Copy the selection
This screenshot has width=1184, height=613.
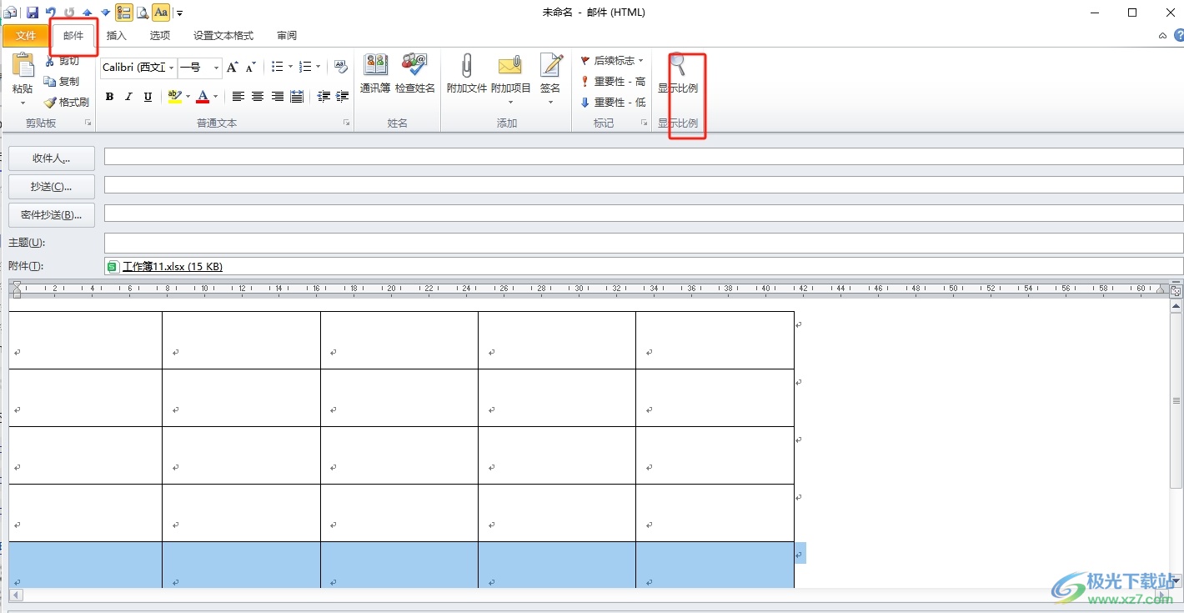(x=63, y=82)
